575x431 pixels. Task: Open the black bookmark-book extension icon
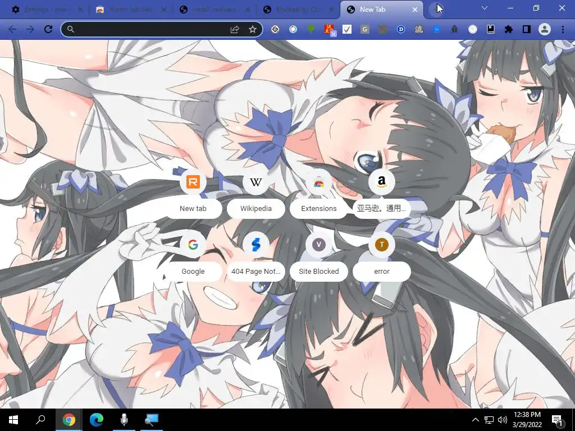coord(491,29)
